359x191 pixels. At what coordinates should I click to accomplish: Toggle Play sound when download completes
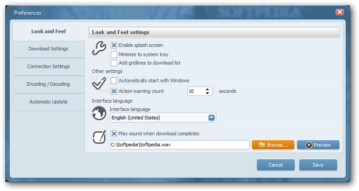[x=114, y=134]
